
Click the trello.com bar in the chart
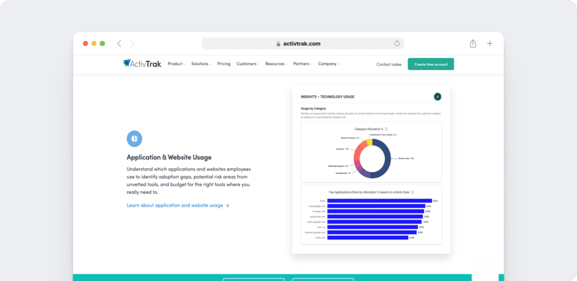[x=368, y=238]
